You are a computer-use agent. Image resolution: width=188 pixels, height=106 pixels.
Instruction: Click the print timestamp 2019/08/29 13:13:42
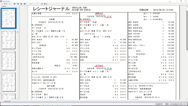pyautogui.click(x=163, y=10)
